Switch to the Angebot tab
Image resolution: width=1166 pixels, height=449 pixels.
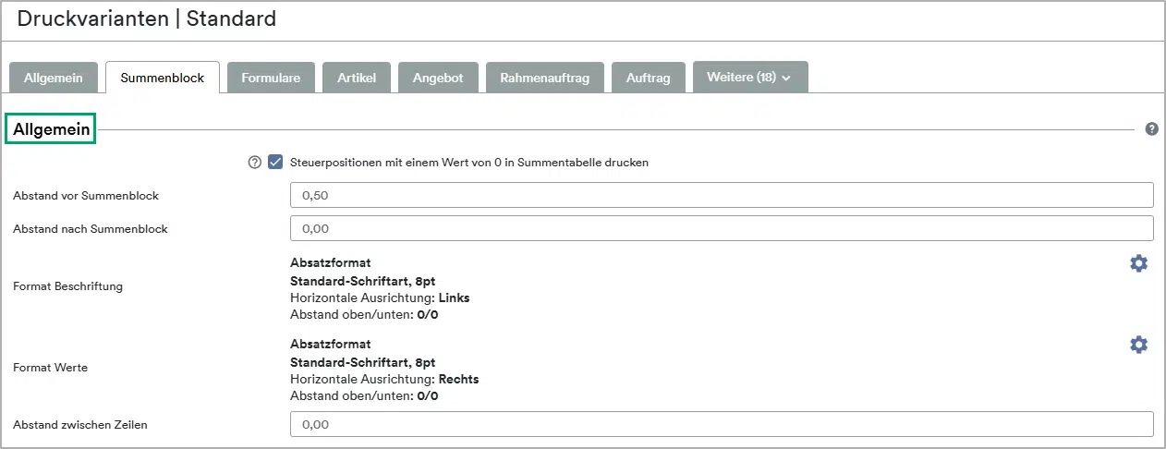438,79
